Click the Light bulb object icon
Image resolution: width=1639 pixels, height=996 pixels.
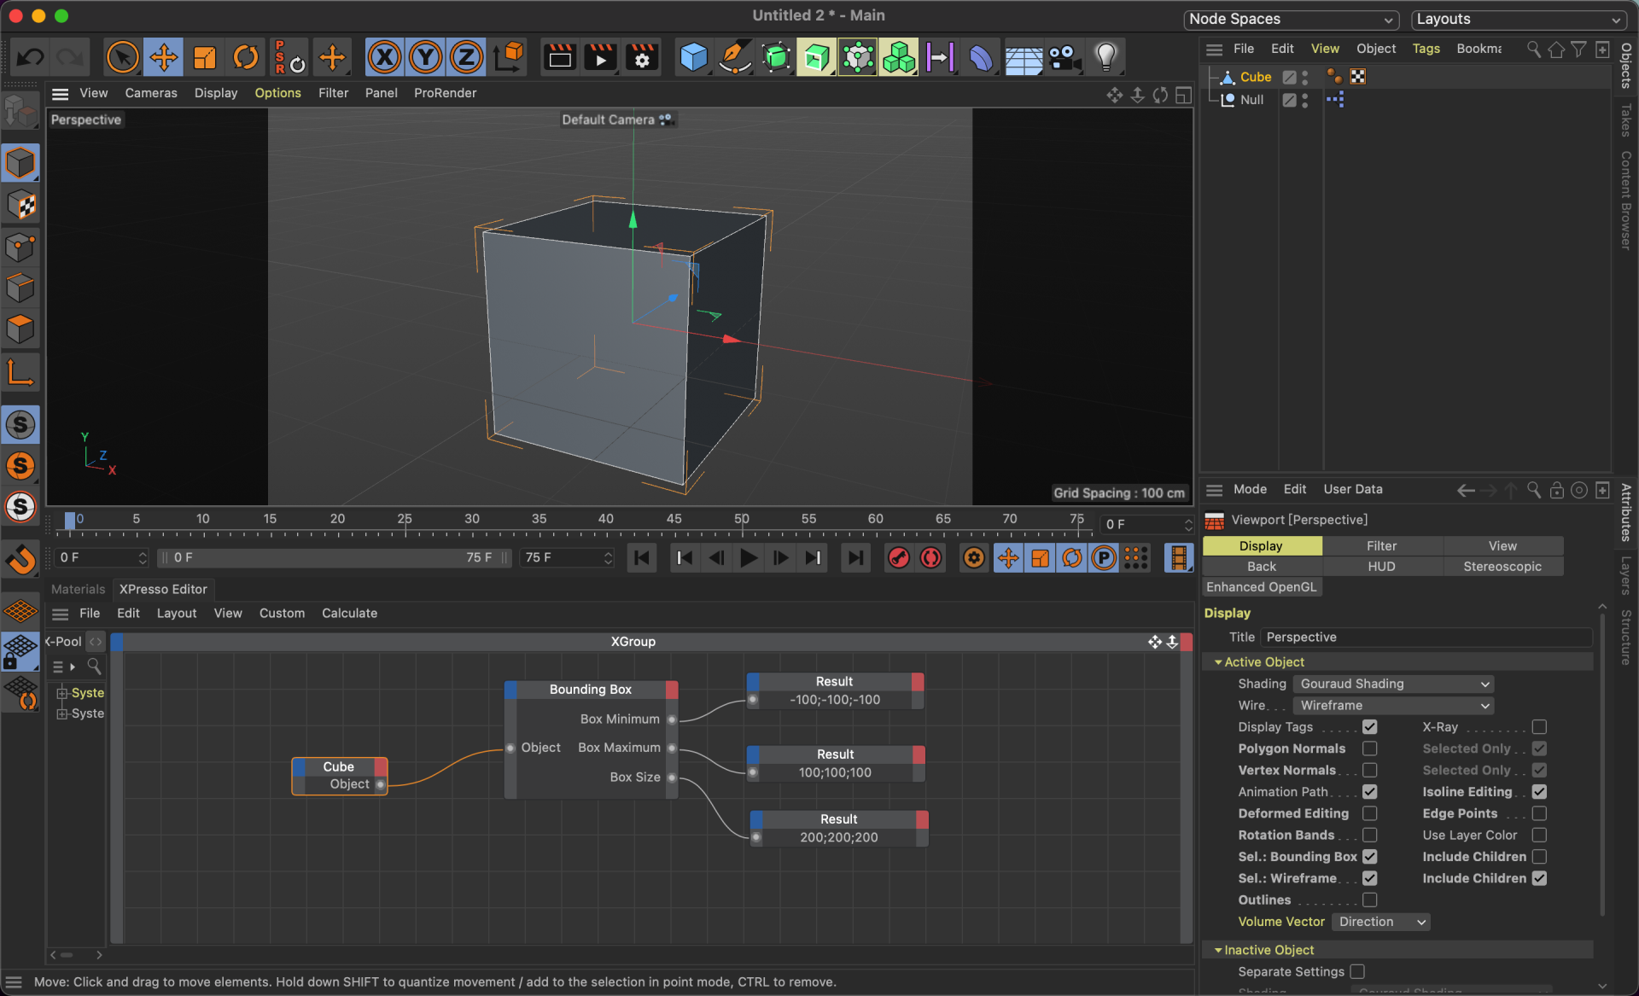pyautogui.click(x=1105, y=58)
